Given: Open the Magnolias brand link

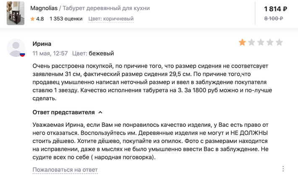Looking at the screenshot, I should (44, 8).
